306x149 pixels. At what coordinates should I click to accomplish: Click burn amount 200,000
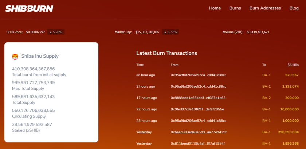[292, 98]
